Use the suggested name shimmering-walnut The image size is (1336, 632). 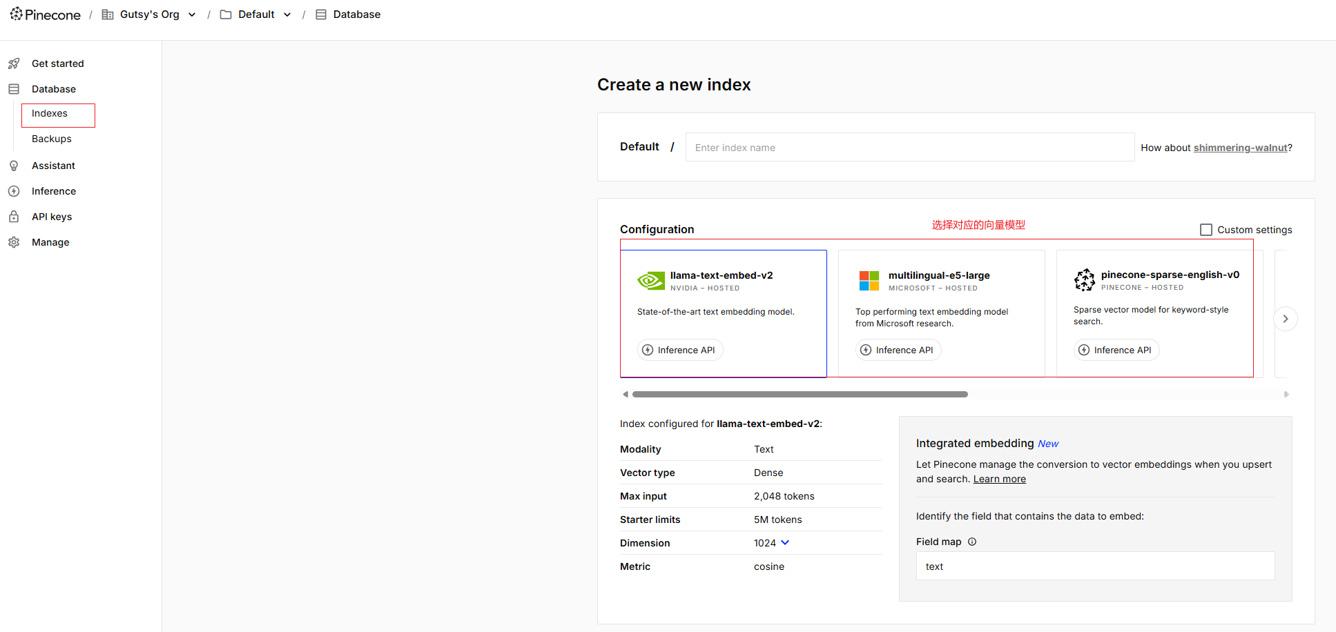coord(1240,148)
